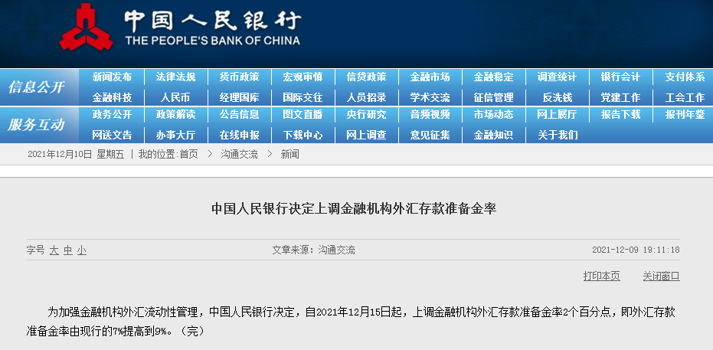Go to 货币政策 section

pyautogui.click(x=239, y=77)
